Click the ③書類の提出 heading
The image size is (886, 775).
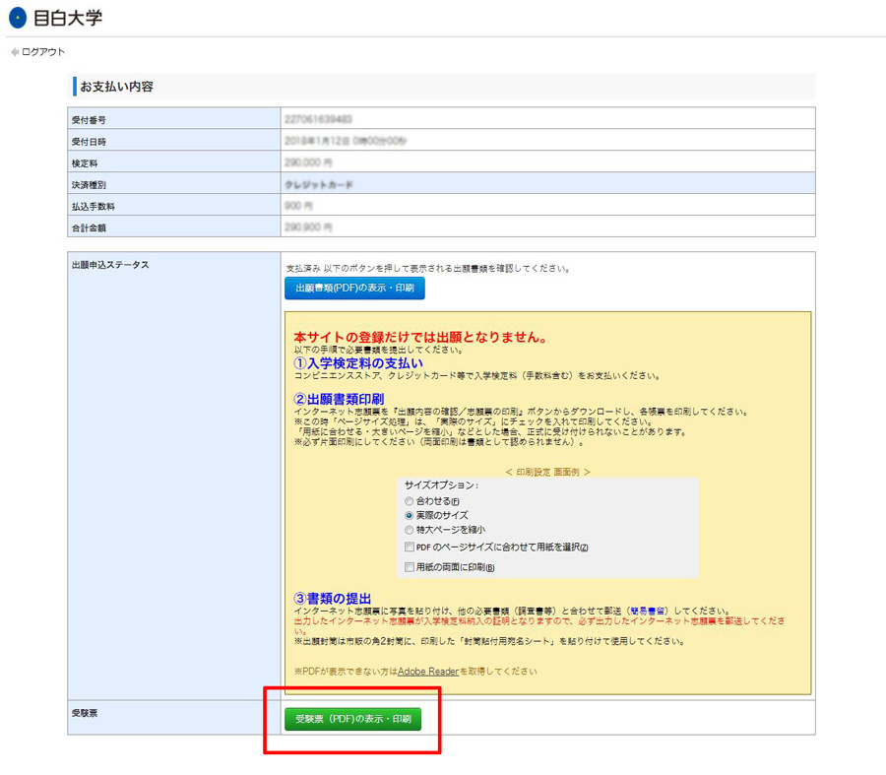pyautogui.click(x=333, y=599)
